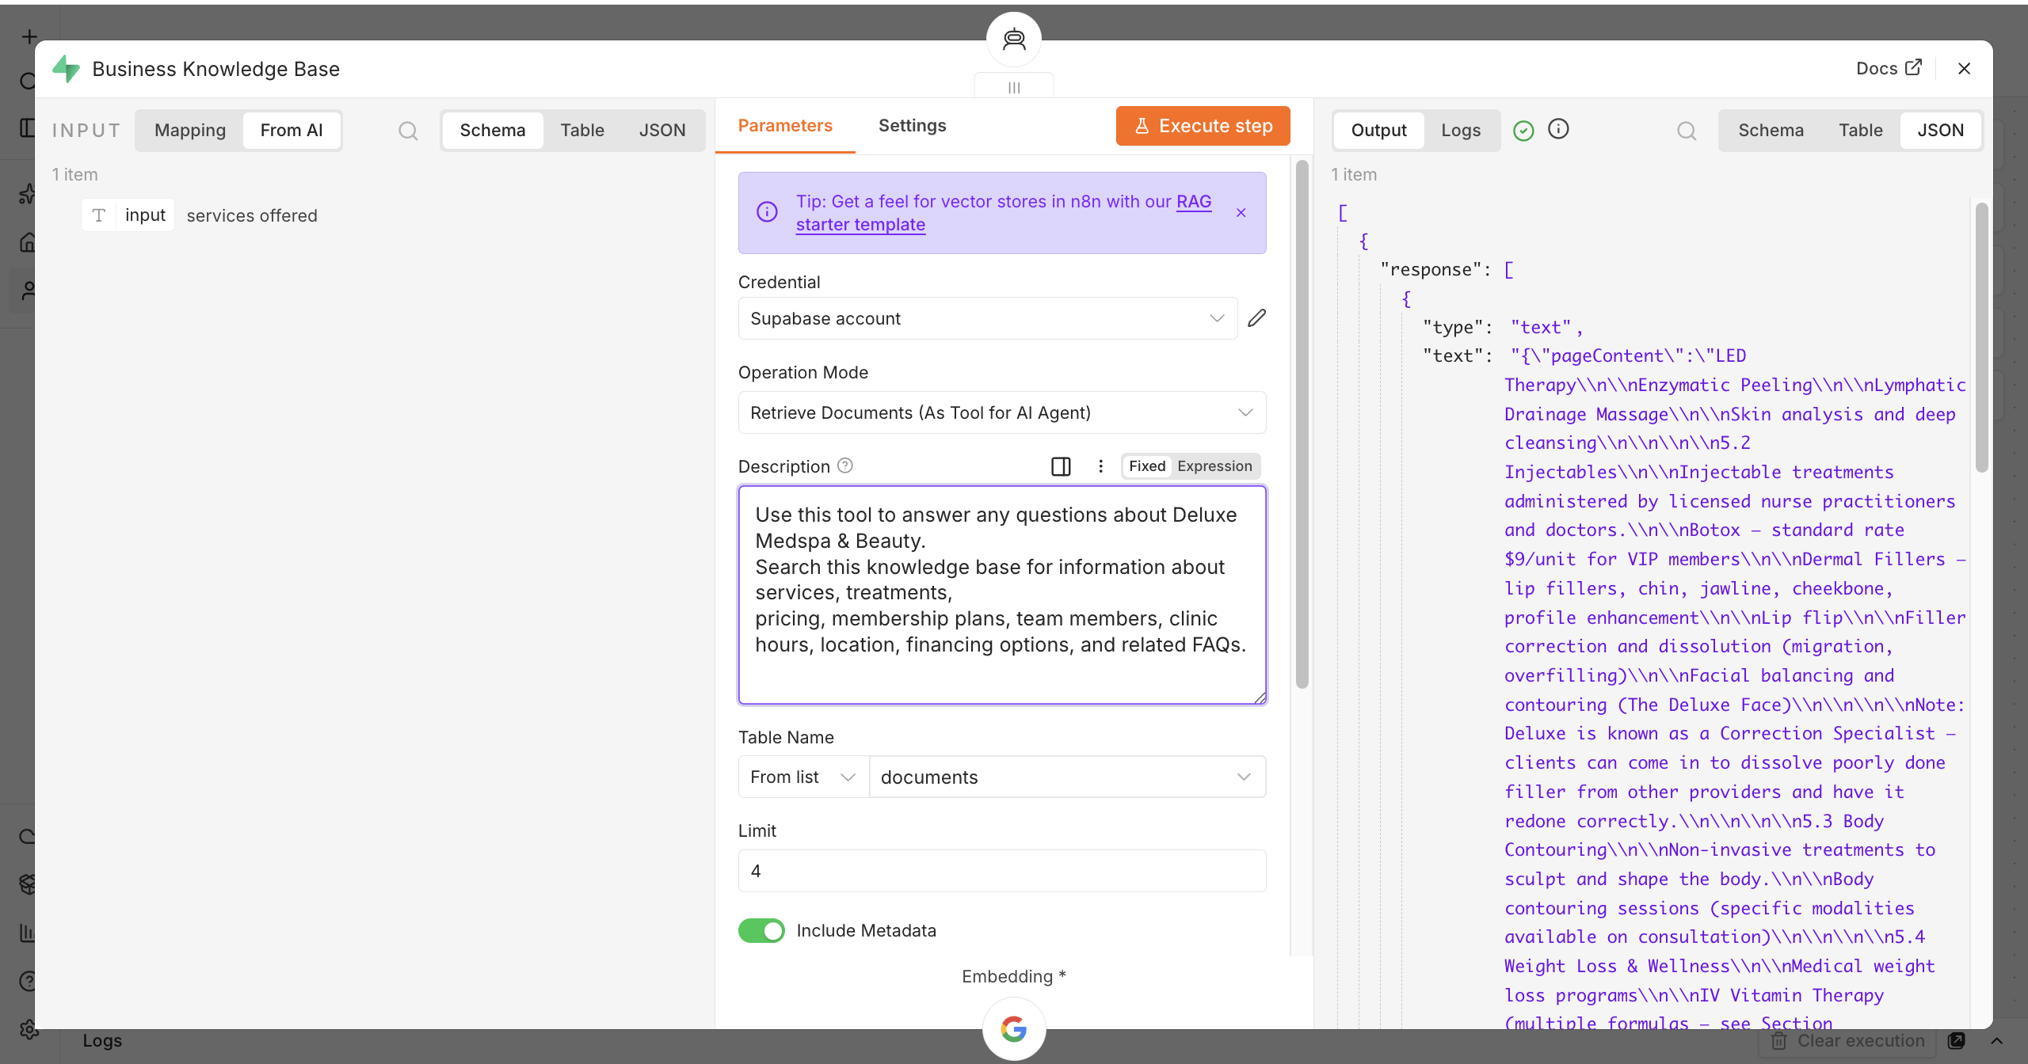Viewport: 2028px width, 1064px height.
Task: Open the documents table dropdown
Action: [x=1067, y=777]
